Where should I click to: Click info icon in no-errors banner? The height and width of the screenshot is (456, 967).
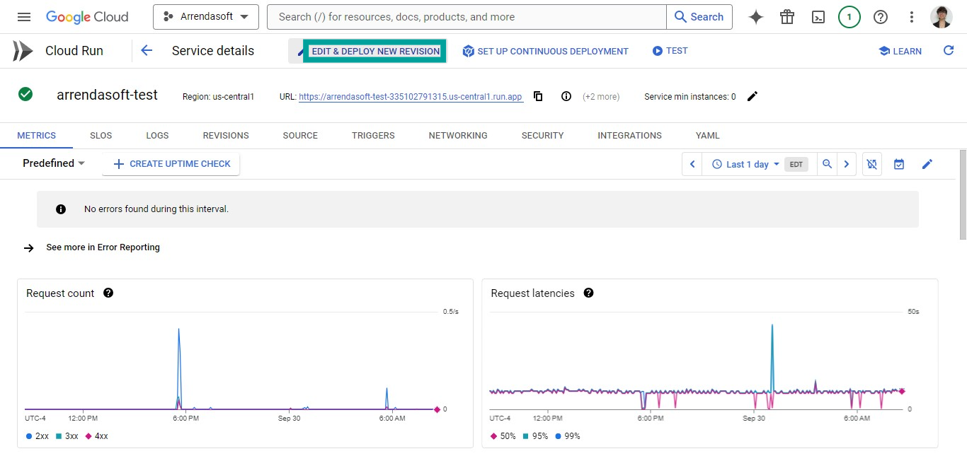tap(61, 209)
